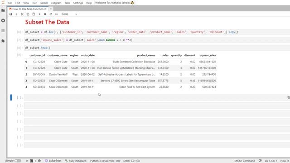Screen dimensions: 290x163
Task: Click the active empty code cell
Action: 157,98
